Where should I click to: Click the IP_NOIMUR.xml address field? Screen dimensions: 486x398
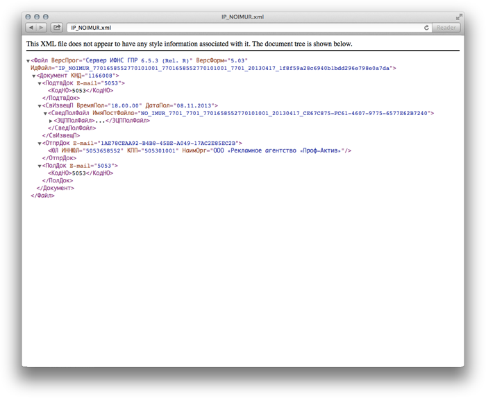(x=243, y=28)
